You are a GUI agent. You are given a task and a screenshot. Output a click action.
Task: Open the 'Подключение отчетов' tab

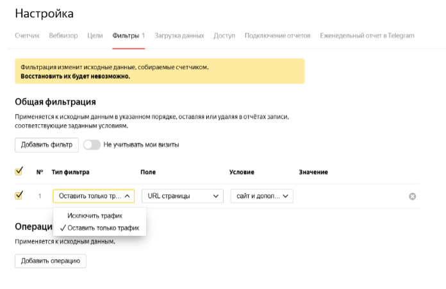277,35
